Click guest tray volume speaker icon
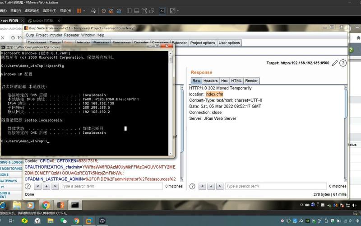The height and width of the screenshot is (226, 361). pos(354,205)
